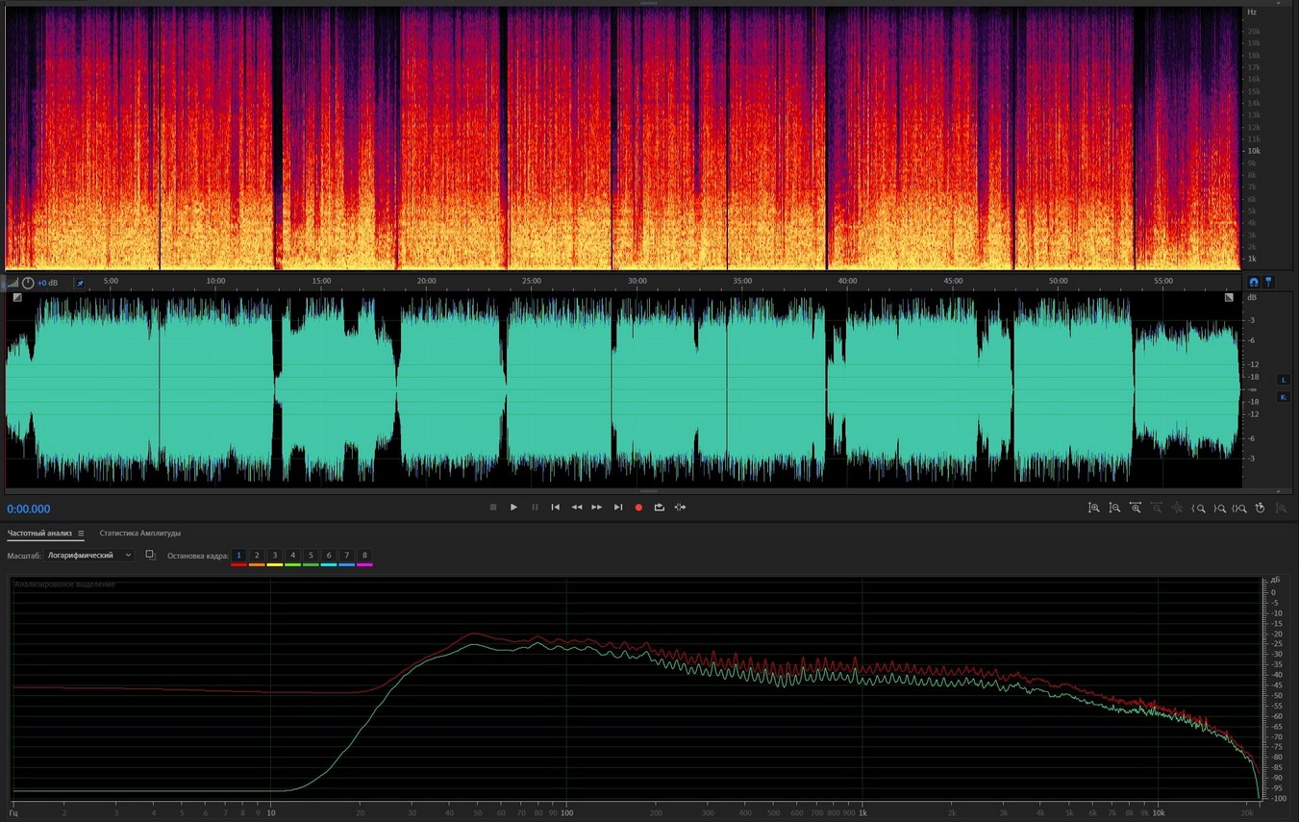Switch to Статистика Амплитуды tab
Image resolution: width=1299 pixels, height=822 pixels.
pos(140,534)
